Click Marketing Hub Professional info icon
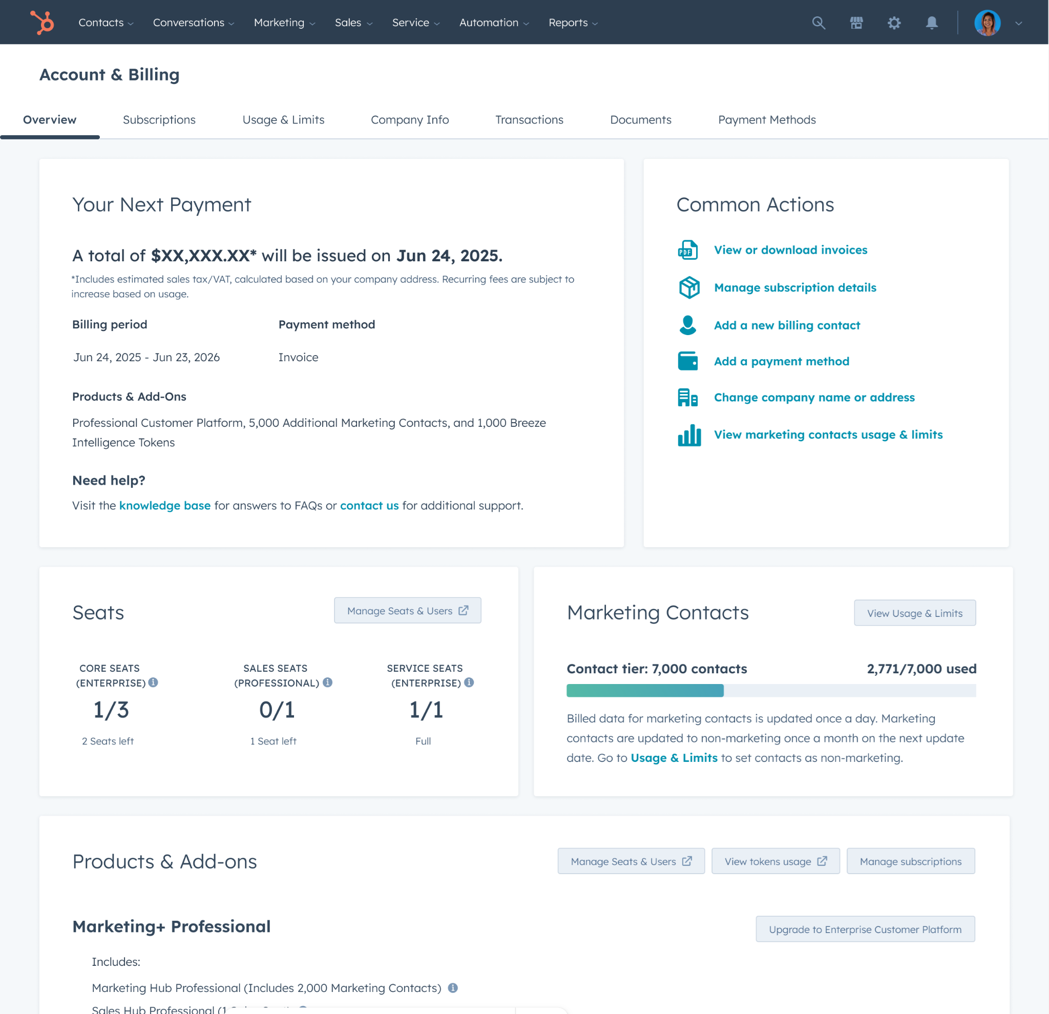Screen dimensions: 1049x1014 click(453, 988)
